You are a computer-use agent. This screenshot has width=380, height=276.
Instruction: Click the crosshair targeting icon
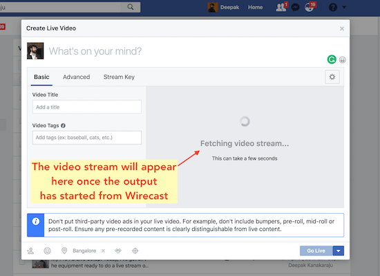(x=135, y=251)
